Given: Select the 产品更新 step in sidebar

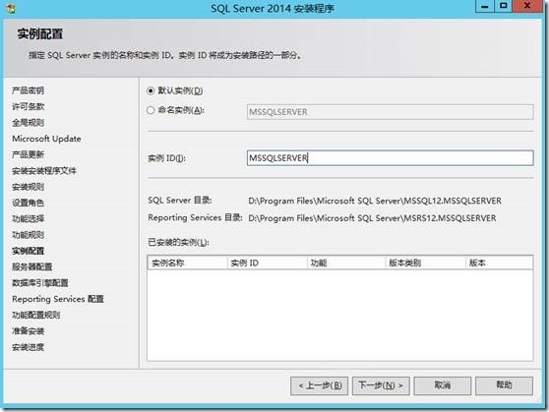Looking at the screenshot, I should [x=28, y=154].
